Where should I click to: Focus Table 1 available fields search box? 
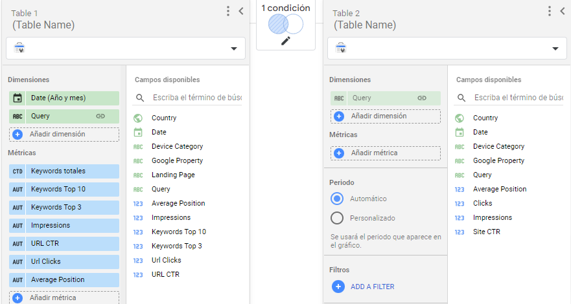pos(197,98)
